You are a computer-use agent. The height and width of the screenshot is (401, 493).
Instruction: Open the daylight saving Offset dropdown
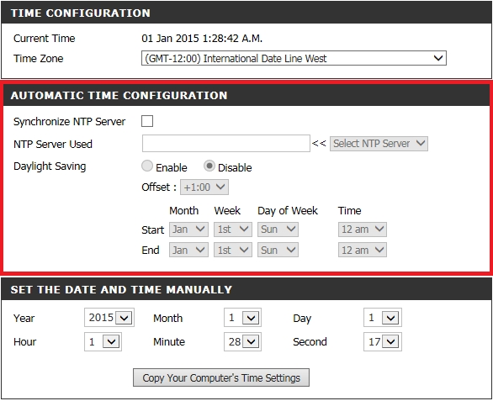click(x=204, y=187)
